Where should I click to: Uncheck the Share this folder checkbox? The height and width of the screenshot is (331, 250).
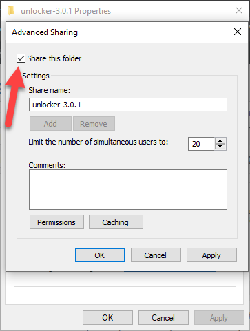(21, 58)
